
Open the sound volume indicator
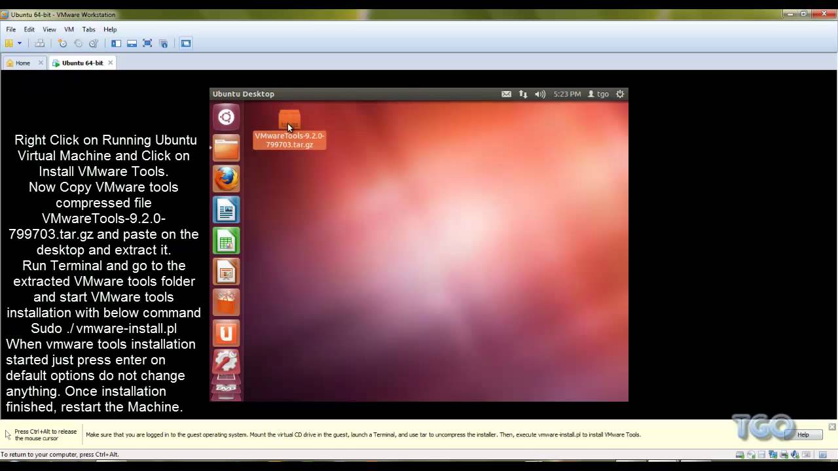pyautogui.click(x=540, y=94)
